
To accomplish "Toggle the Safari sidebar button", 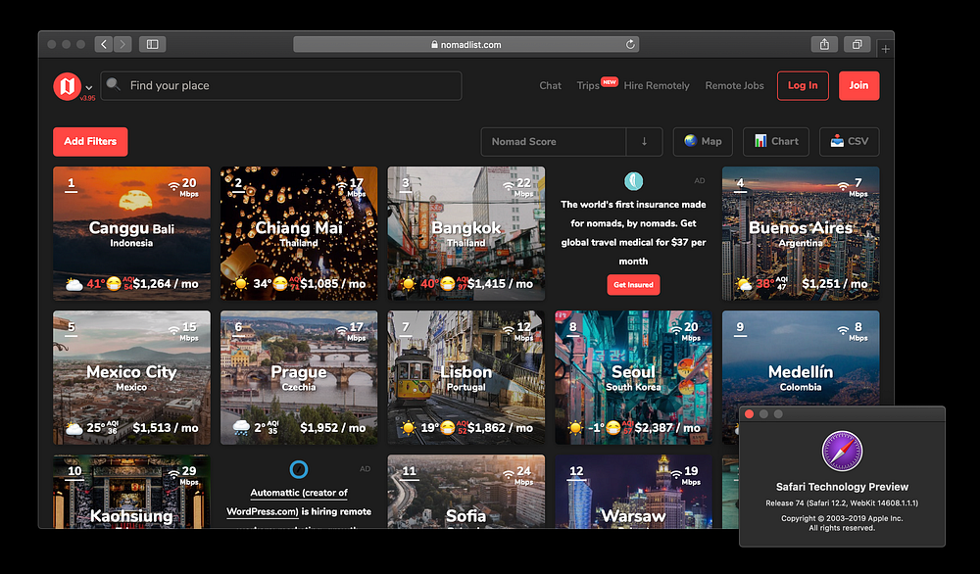I will point(152,44).
